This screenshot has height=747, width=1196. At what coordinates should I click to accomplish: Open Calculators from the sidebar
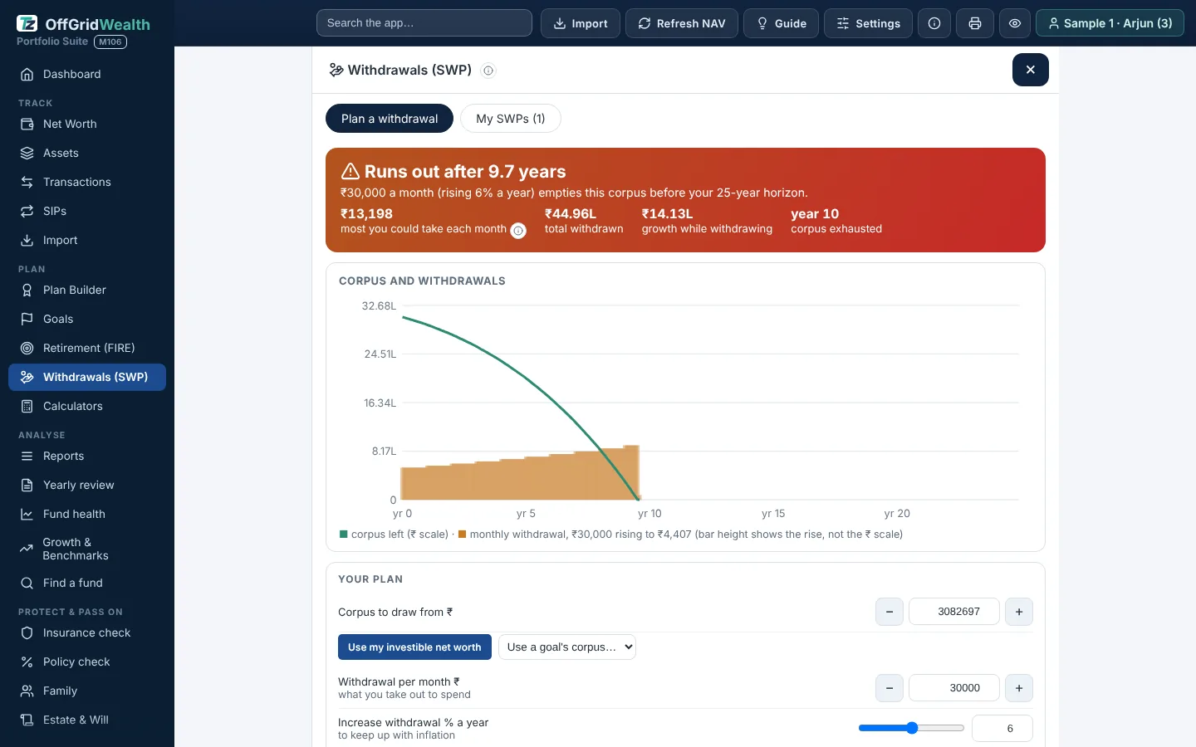[x=87, y=406]
